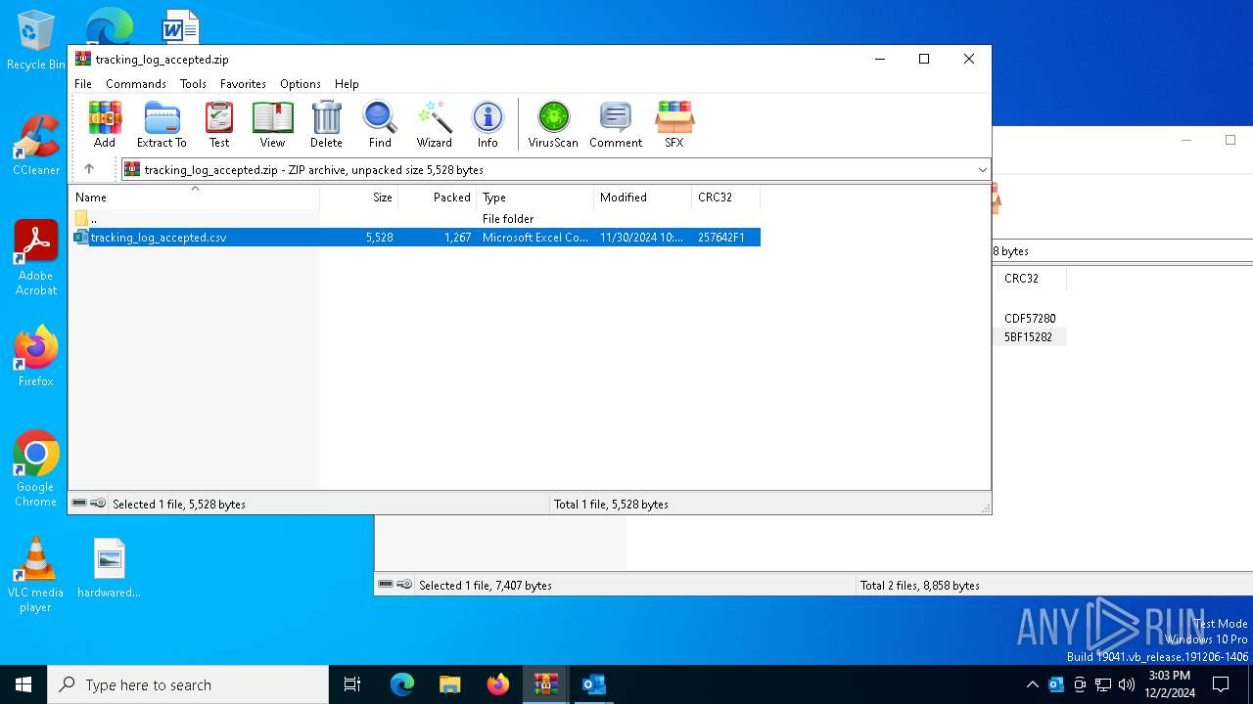Sort by the Packed column header

click(437, 198)
